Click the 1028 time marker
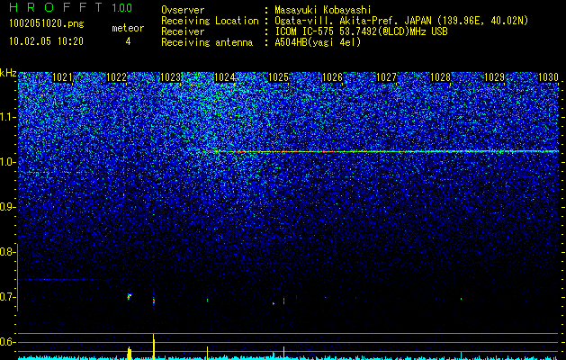 tap(440, 77)
